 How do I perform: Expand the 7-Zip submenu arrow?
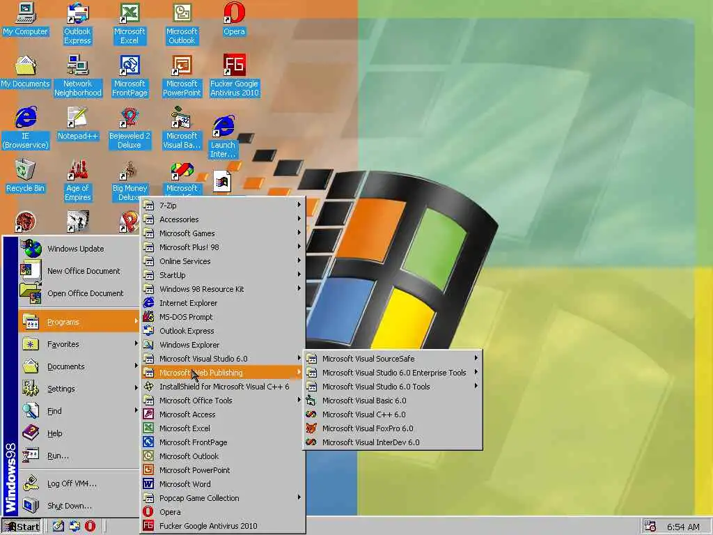(x=299, y=206)
